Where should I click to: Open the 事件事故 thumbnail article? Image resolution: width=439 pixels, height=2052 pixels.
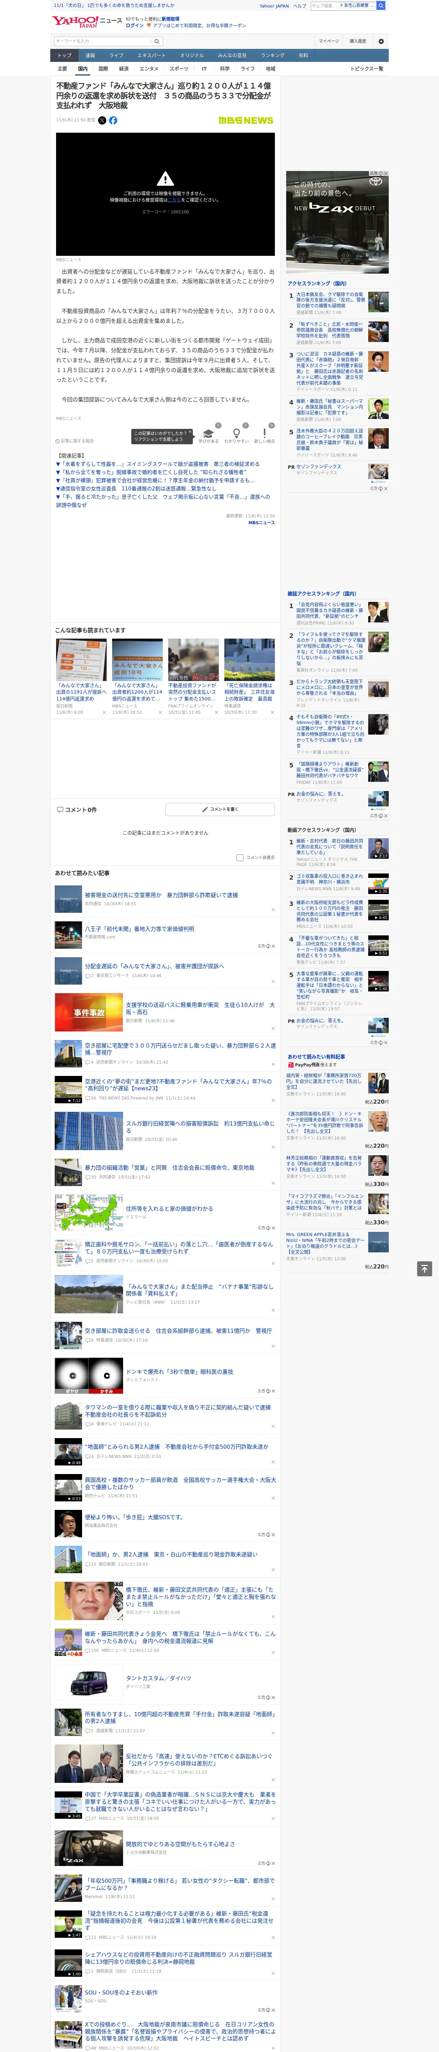(89, 1012)
